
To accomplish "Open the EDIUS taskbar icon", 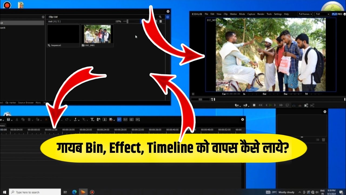I will (83, 192).
